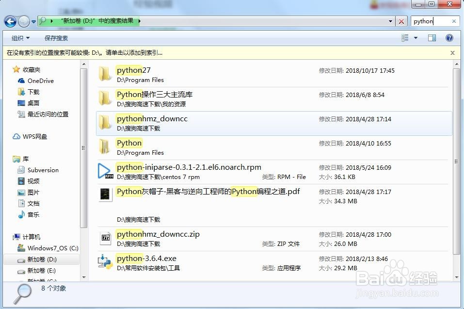Click the "新加卷 (D:)" 中的搜索结果 breadcrumb
This screenshot has height=309, width=464.
pyautogui.click(x=97, y=21)
